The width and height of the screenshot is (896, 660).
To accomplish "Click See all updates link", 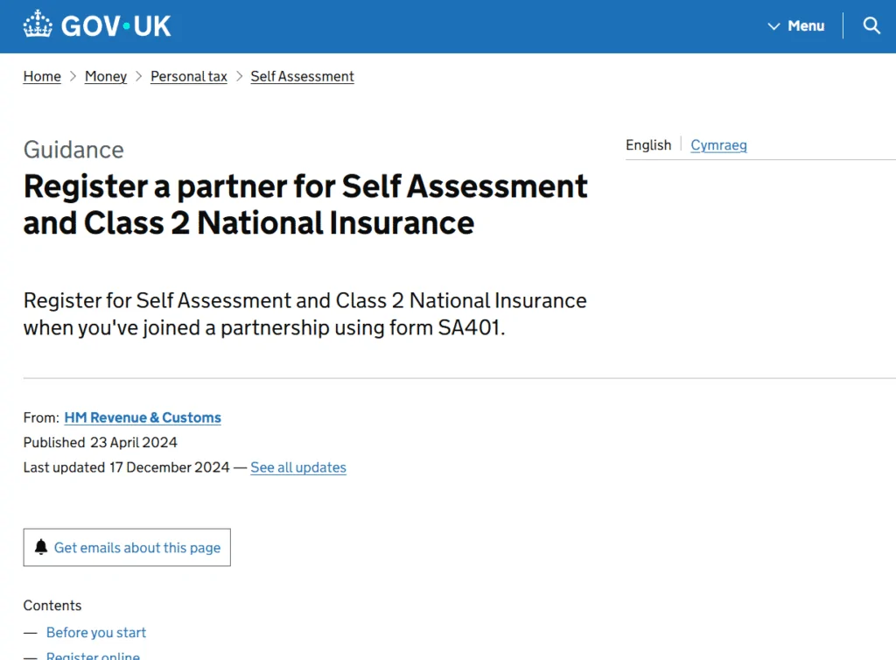I will click(298, 467).
